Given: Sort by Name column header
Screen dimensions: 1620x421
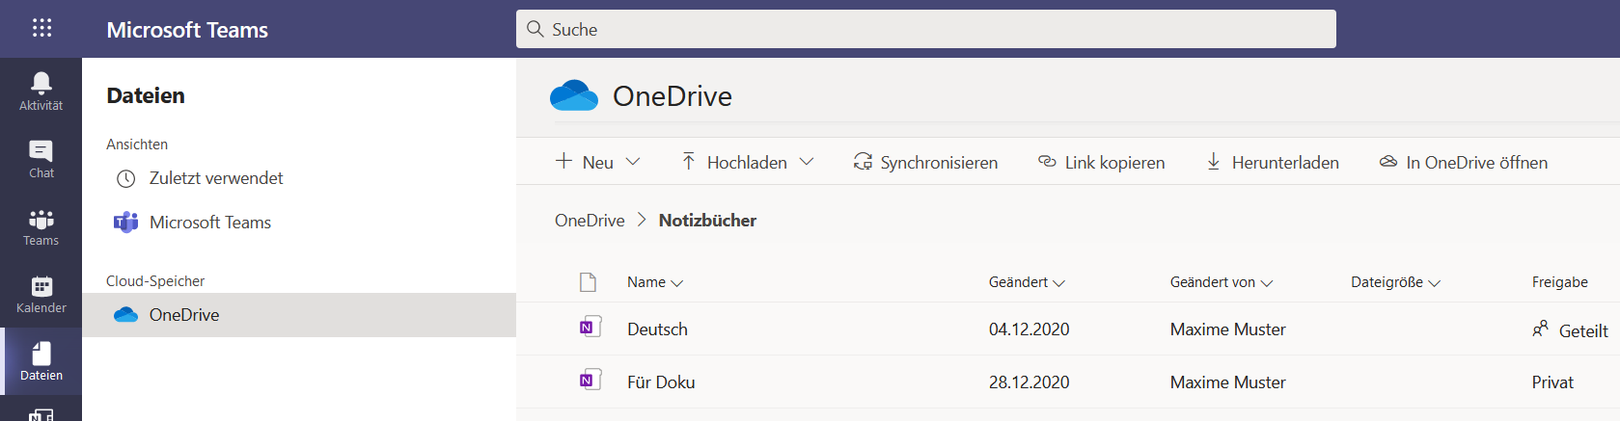Looking at the screenshot, I should point(655,282).
